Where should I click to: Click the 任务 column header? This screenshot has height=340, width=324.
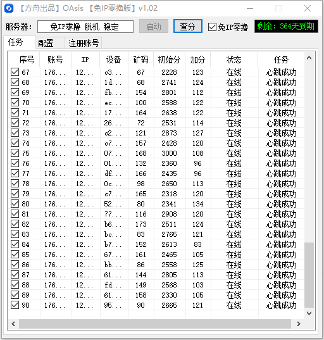tap(281, 60)
